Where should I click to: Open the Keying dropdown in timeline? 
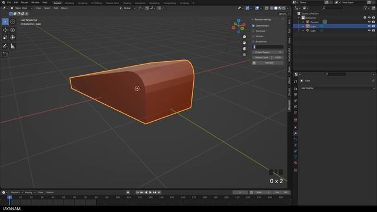pos(30,193)
